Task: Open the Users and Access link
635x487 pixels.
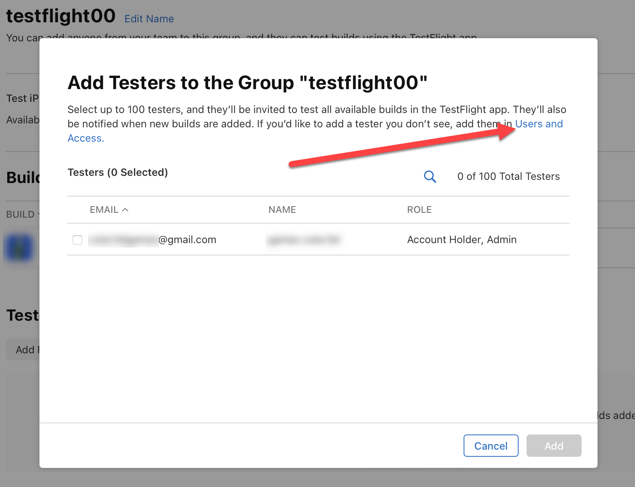Action: coord(539,124)
